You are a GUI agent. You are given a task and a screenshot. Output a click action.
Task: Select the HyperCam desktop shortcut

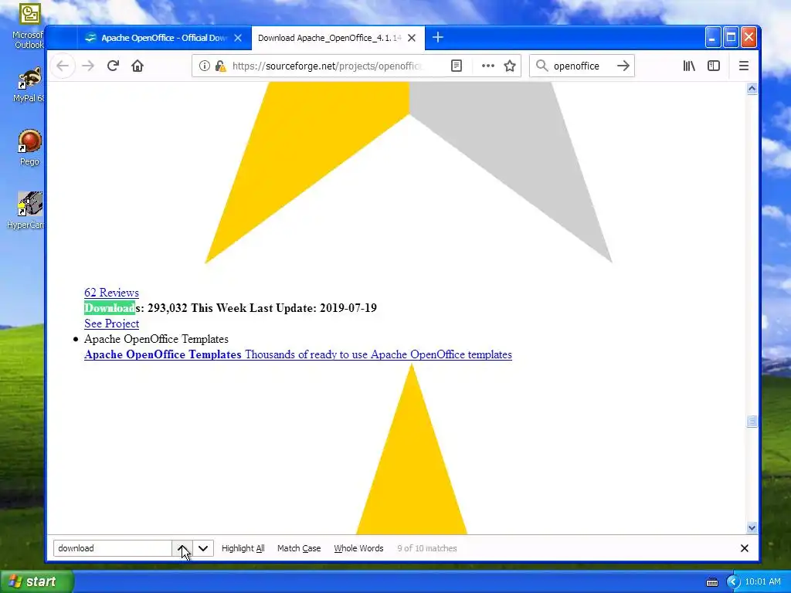pos(29,211)
